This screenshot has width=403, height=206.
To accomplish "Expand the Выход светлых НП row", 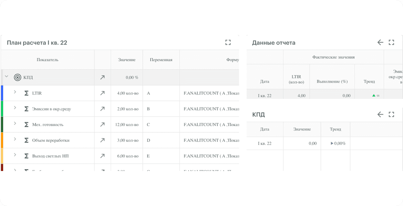I will click(x=15, y=154).
